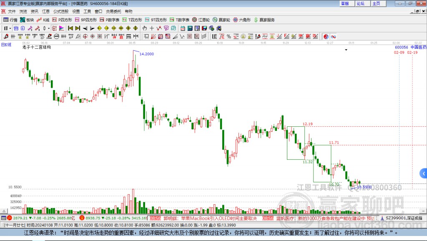
Task: Click the 14.2000 high price label
Action: click(146, 54)
